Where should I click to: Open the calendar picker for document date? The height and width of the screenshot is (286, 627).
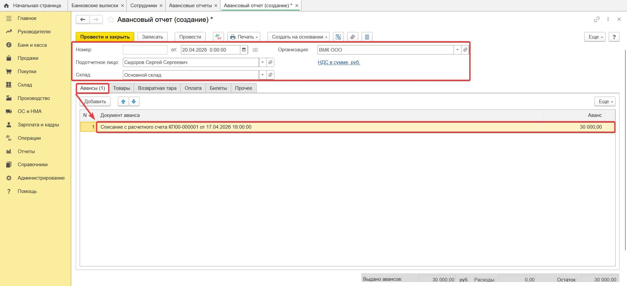coord(244,50)
